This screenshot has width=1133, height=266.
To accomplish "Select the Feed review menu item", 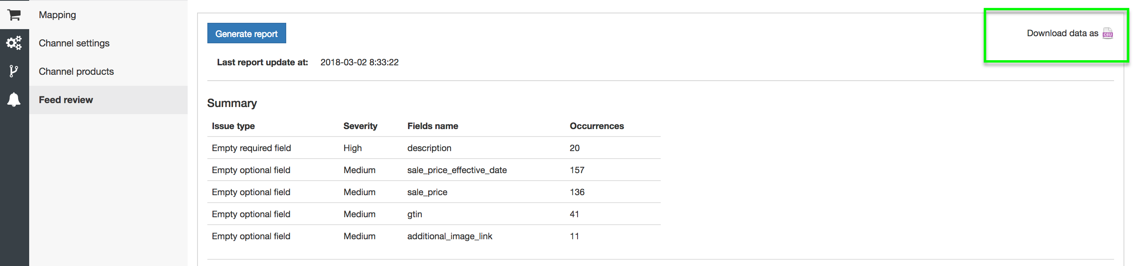I will point(66,100).
